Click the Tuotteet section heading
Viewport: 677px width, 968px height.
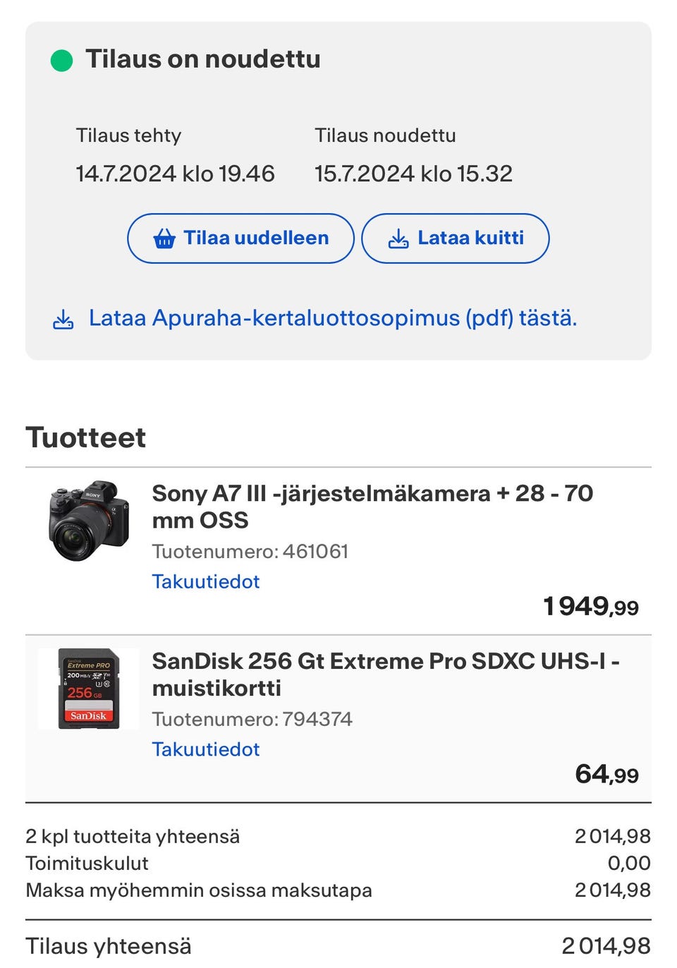point(86,437)
